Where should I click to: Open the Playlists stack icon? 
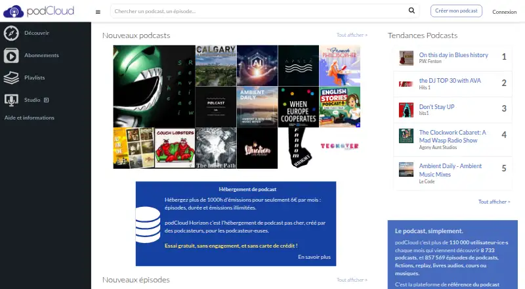[x=11, y=78]
